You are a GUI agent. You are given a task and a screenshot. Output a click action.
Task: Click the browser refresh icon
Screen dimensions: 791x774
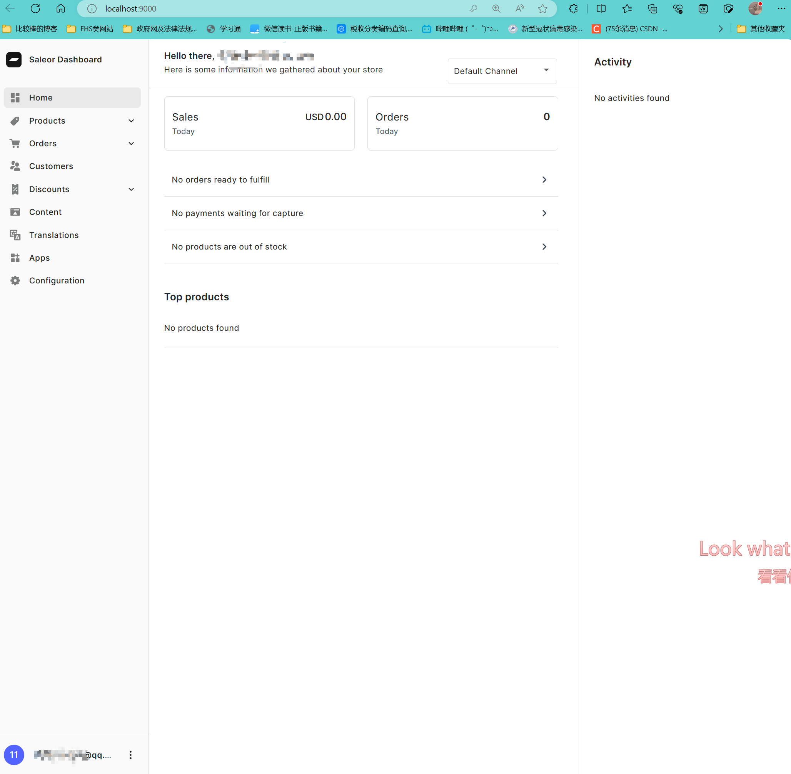35,8
